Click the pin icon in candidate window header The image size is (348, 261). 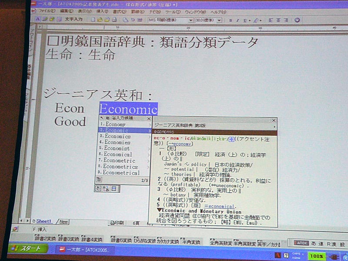(x=102, y=118)
